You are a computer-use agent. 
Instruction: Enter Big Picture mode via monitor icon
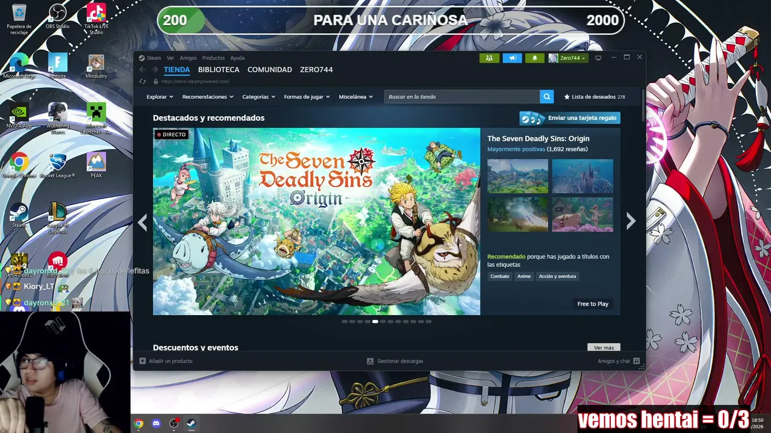coord(598,58)
